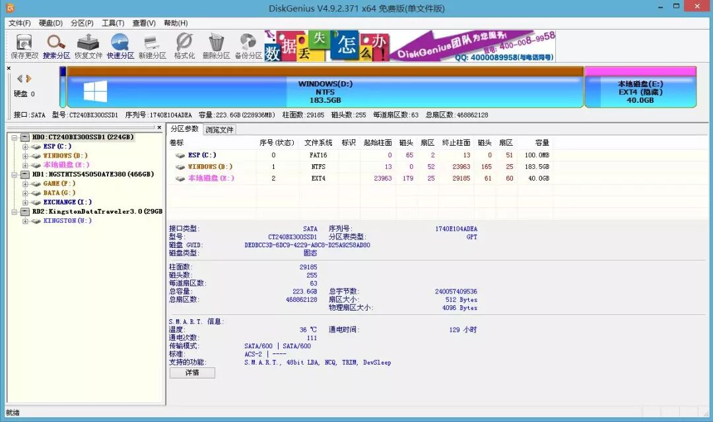The image size is (713, 422).
Task: Click the 就绪 status bar text
Action: 13,413
